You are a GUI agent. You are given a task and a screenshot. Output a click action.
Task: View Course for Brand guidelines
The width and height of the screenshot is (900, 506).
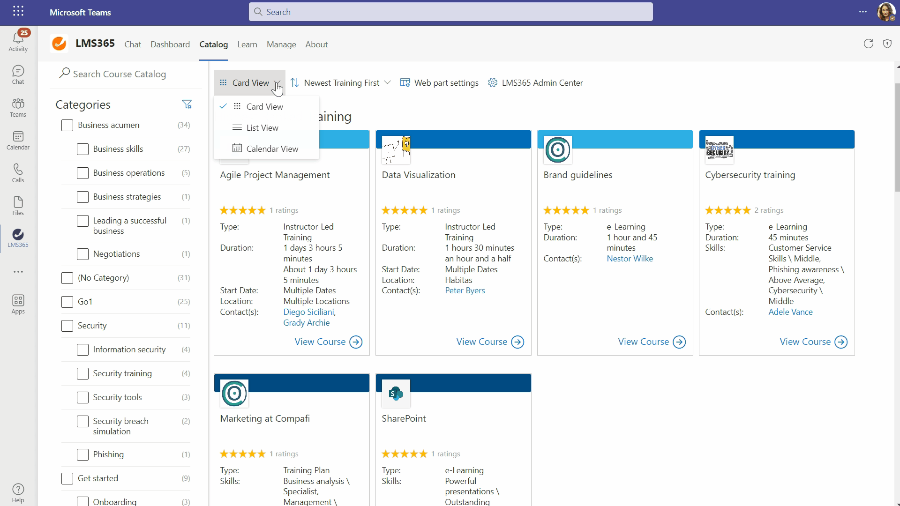coord(652,342)
